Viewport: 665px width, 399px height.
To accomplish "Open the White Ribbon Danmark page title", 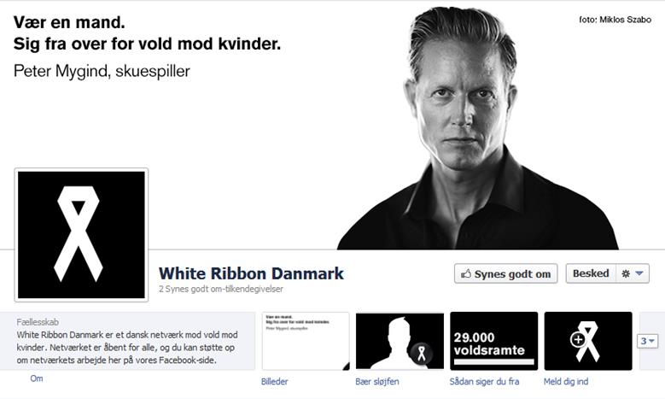I will pos(251,273).
